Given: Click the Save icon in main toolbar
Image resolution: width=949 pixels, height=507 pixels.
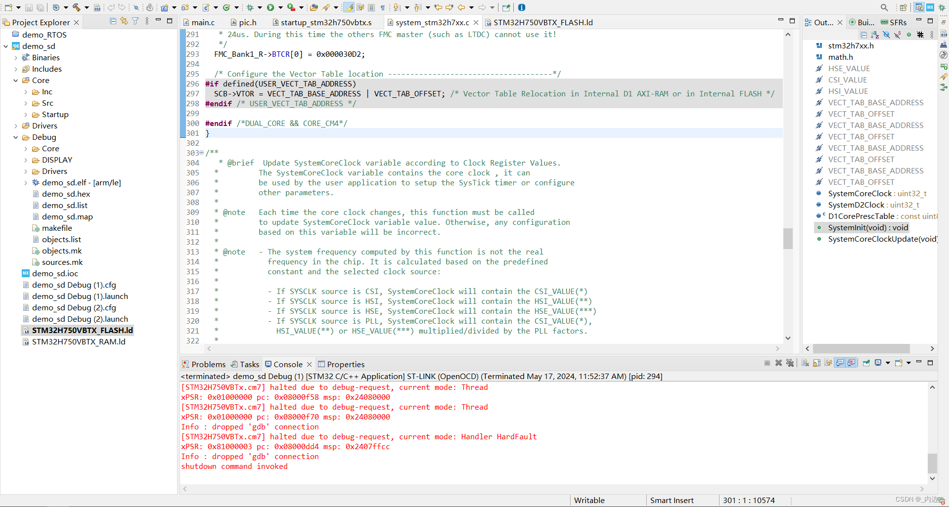Looking at the screenshot, I should pos(28,7).
